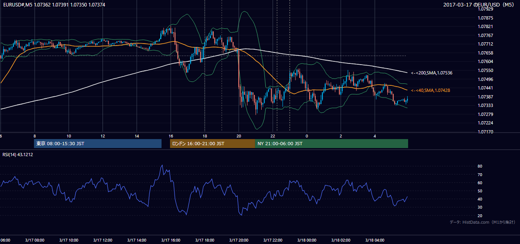Click hour label 4 under price chart
520x244 pixels.
[x=375, y=136]
